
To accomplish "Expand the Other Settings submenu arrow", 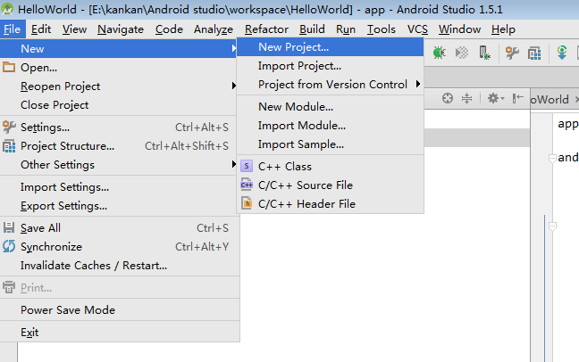I will (x=233, y=164).
